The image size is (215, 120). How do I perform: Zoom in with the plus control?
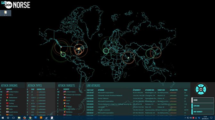(201, 86)
